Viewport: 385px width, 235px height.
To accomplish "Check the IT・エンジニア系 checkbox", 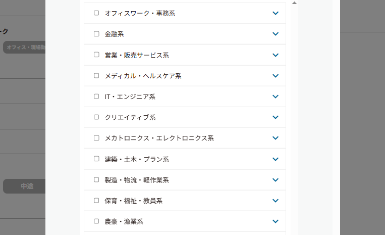I will pyautogui.click(x=96, y=97).
